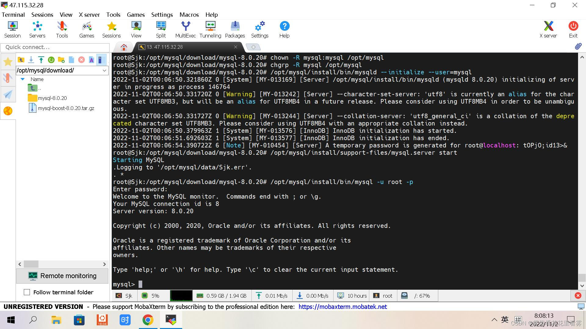Expand the remote path dropdown
Viewport: 586px width, 329px height.
tap(104, 70)
